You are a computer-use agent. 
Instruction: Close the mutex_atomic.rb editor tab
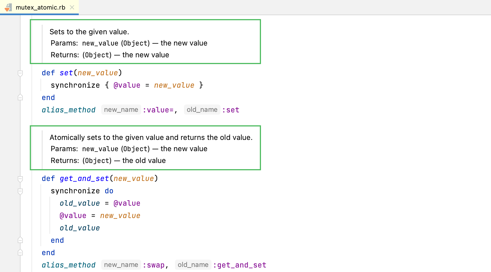72,7
